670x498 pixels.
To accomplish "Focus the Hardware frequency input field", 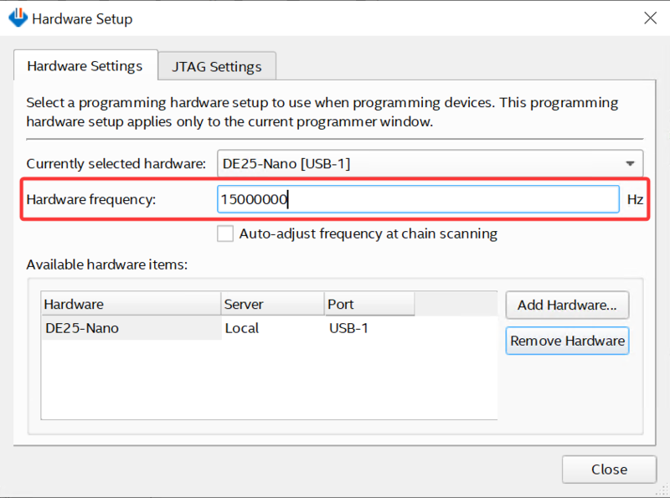I will coord(418,199).
